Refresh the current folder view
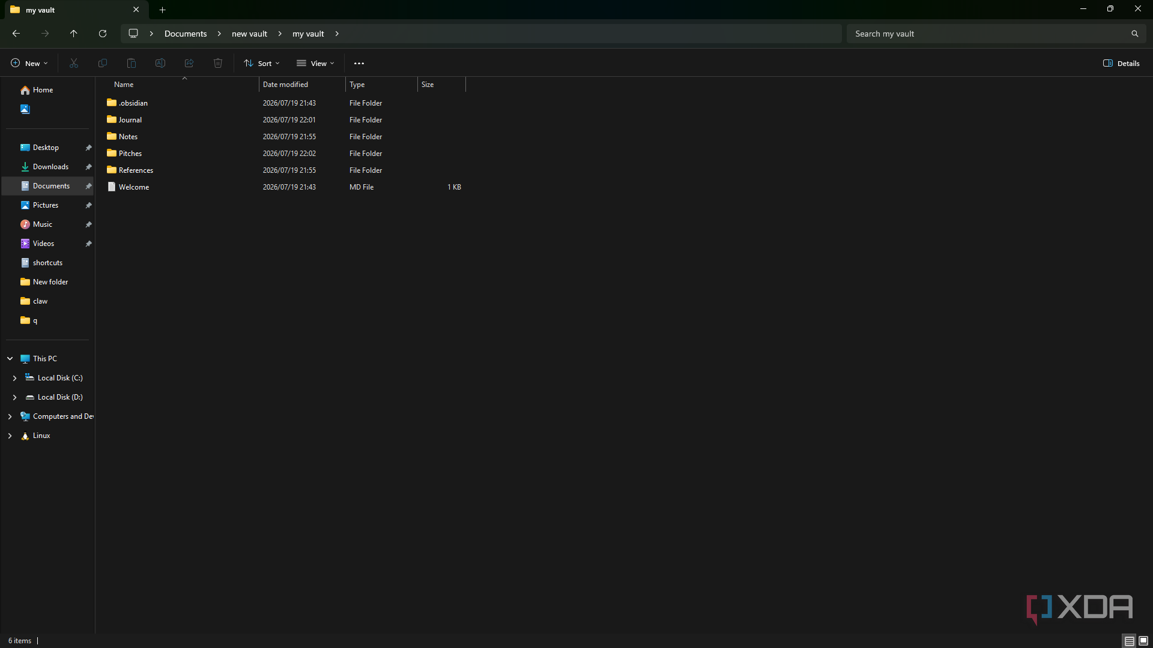Image resolution: width=1153 pixels, height=648 pixels. click(103, 34)
